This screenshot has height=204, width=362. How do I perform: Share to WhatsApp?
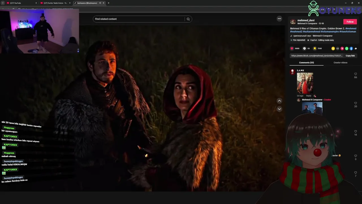point(347,48)
